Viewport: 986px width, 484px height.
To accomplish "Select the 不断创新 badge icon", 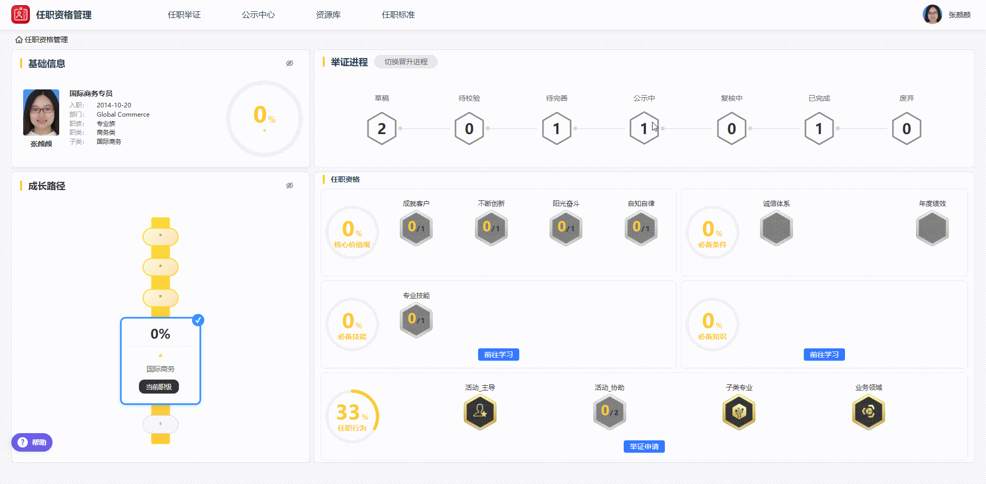I will click(491, 228).
